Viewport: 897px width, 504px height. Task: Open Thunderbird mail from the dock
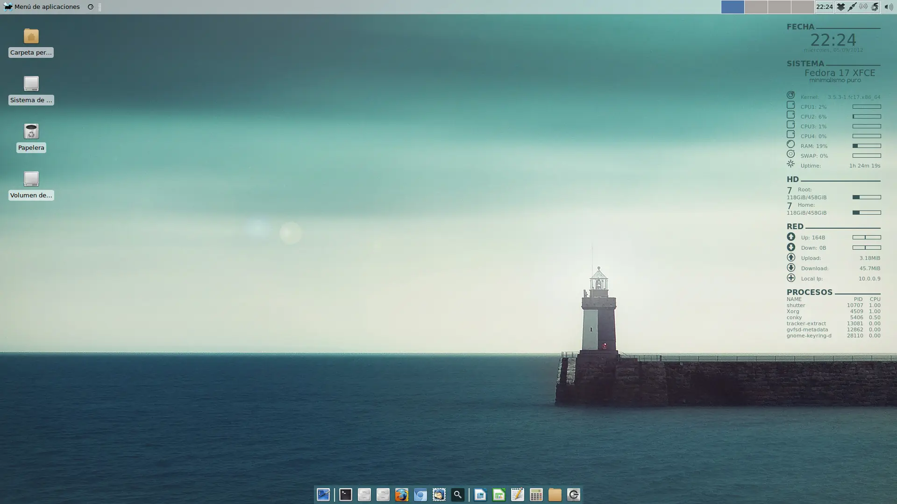(x=439, y=495)
